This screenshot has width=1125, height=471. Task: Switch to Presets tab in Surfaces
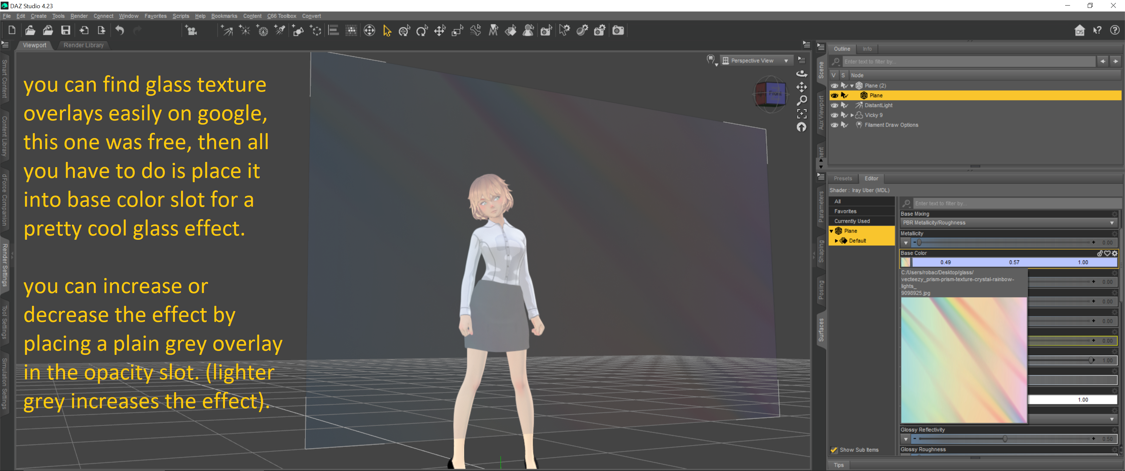[842, 178]
